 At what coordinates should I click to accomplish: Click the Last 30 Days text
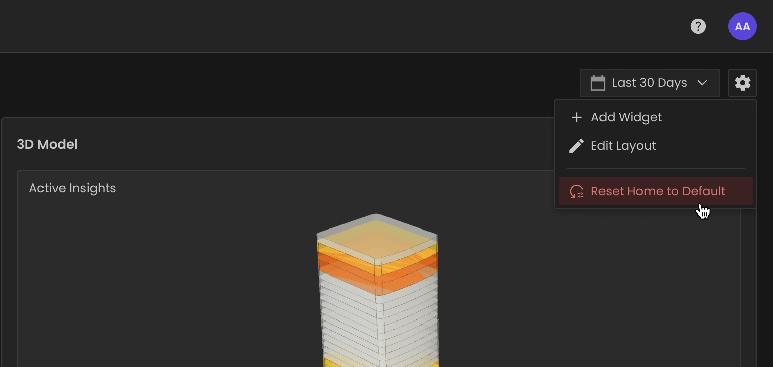pyautogui.click(x=650, y=83)
